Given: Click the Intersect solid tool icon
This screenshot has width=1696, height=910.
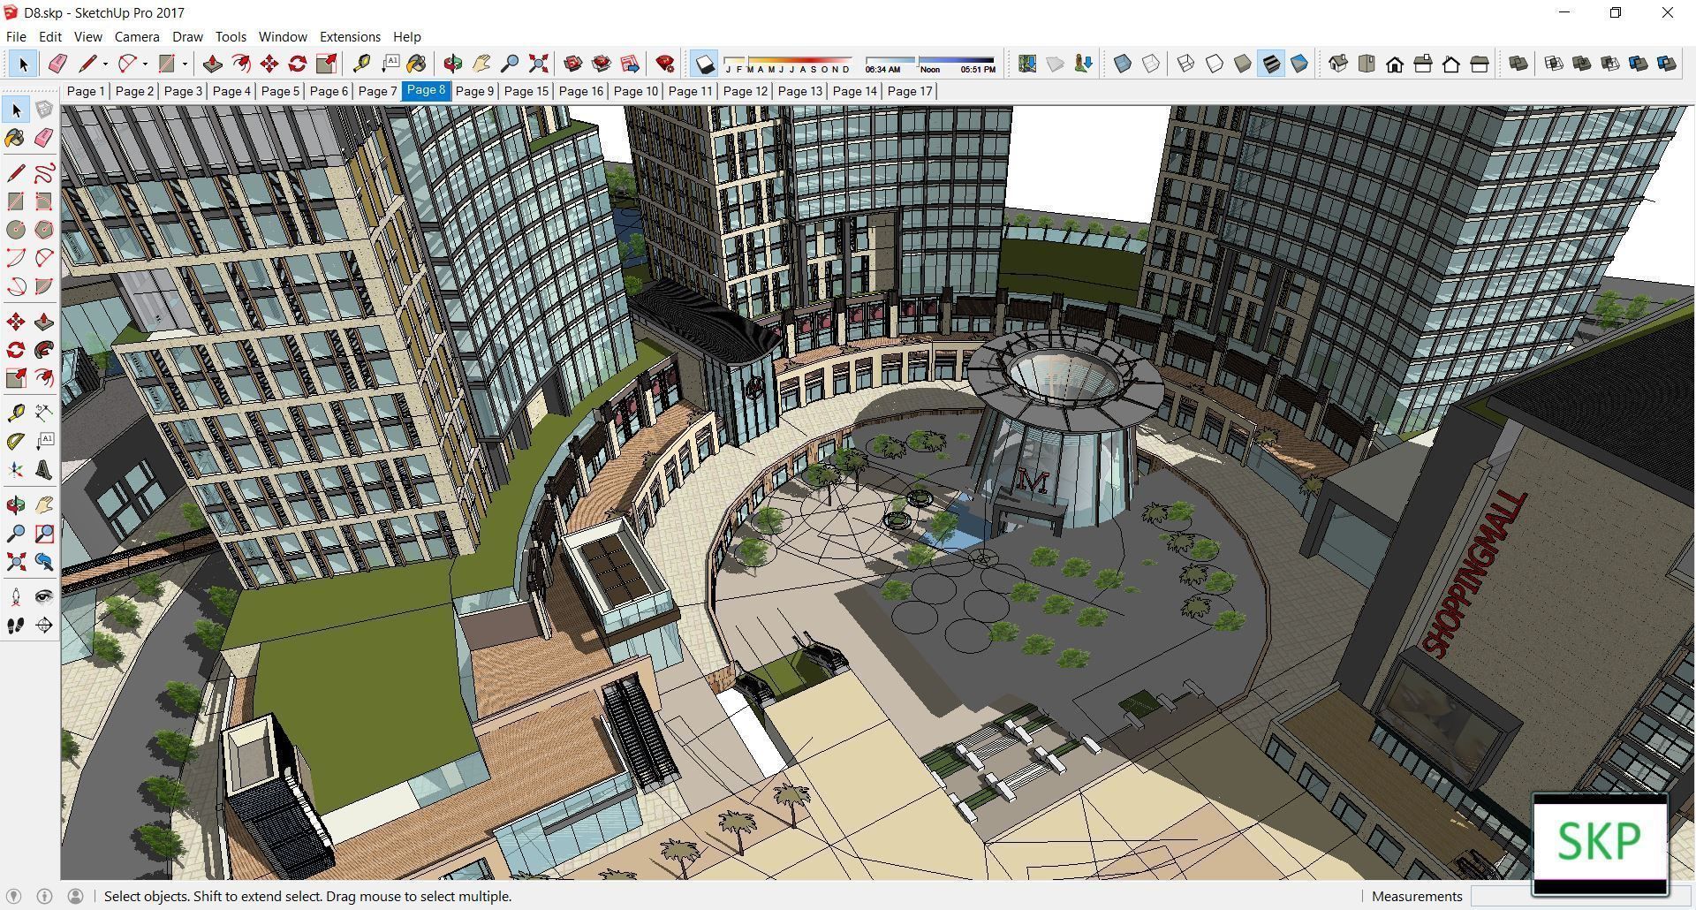Looking at the screenshot, I should 1553,64.
